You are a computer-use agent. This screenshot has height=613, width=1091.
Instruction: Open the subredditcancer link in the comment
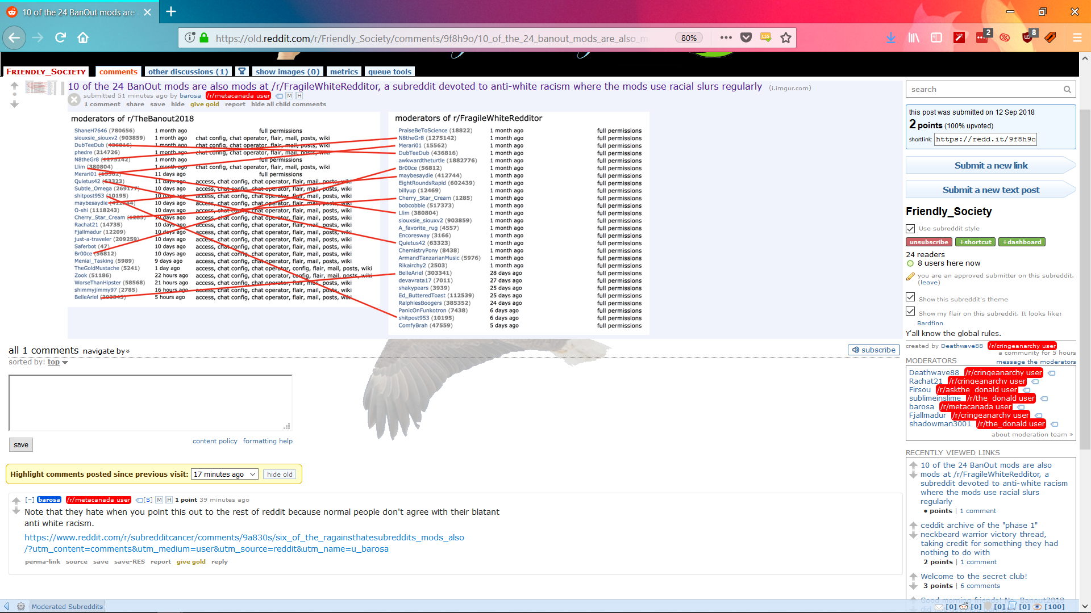(x=244, y=543)
